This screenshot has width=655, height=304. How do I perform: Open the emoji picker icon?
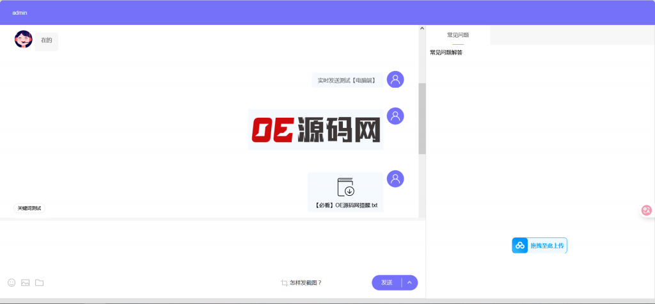(x=12, y=283)
